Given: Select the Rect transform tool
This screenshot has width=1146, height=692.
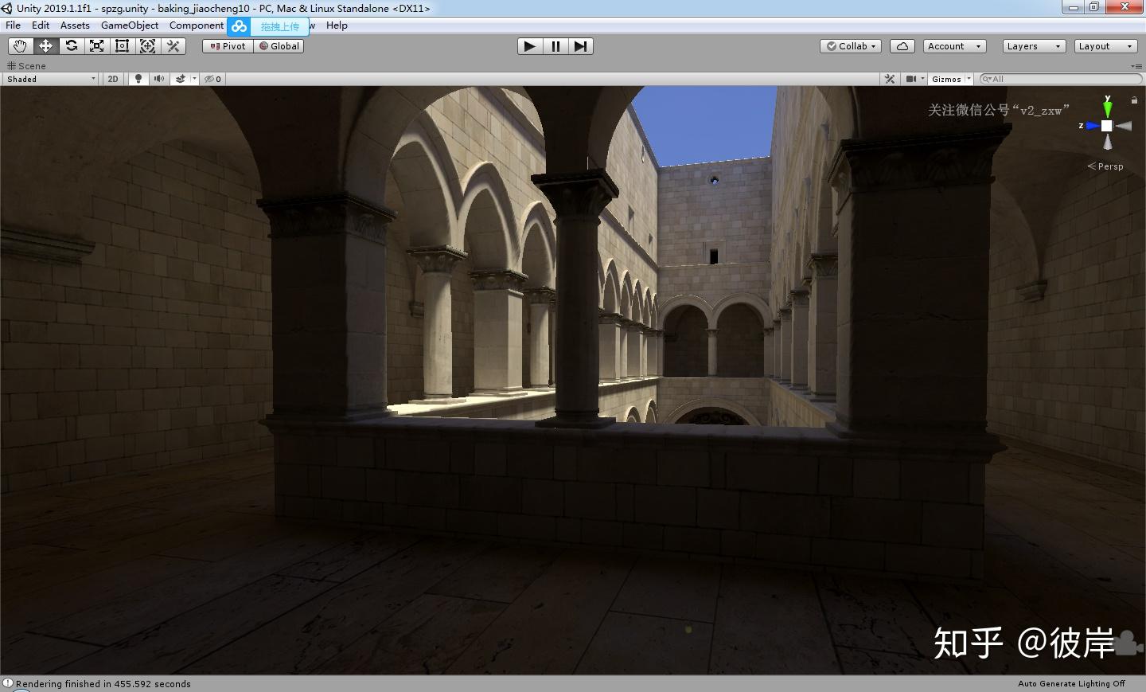Looking at the screenshot, I should tap(123, 46).
